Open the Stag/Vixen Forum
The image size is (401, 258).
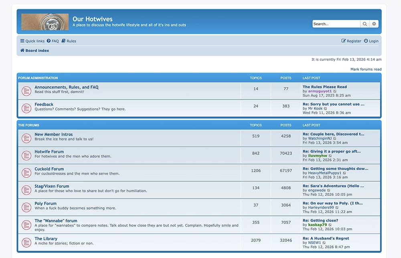tap(51, 186)
